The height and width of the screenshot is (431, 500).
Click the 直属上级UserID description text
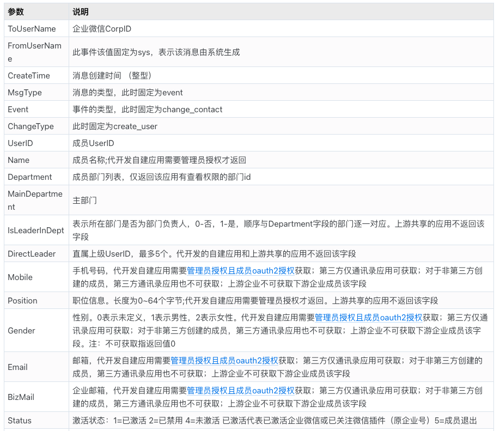[x=214, y=254]
